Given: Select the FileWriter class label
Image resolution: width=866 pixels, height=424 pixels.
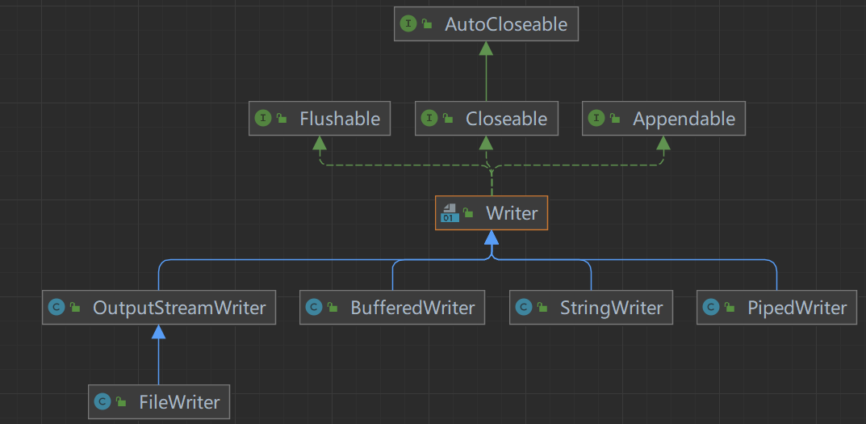Looking at the screenshot, I should [178, 401].
